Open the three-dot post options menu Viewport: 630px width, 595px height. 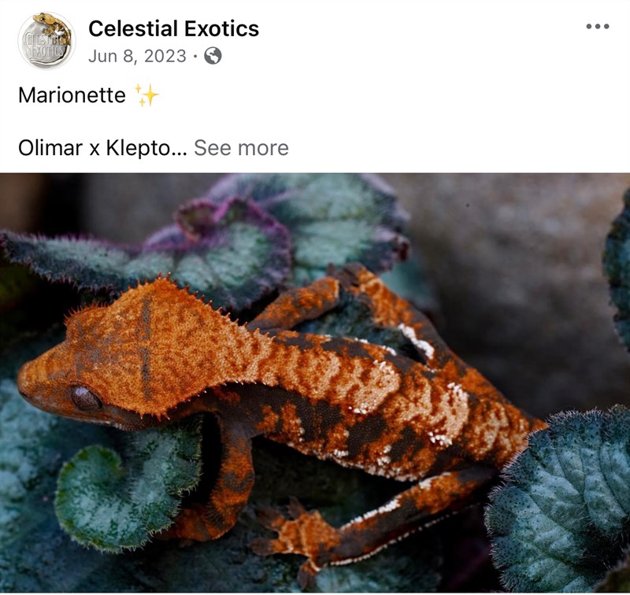(x=598, y=27)
